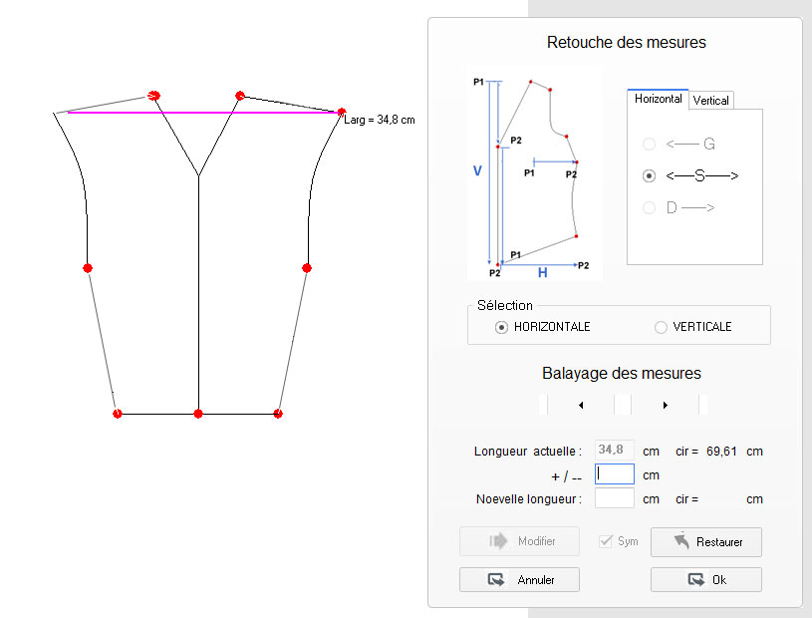Choose the left G direction radio option
The width and height of the screenshot is (812, 618).
(x=650, y=145)
